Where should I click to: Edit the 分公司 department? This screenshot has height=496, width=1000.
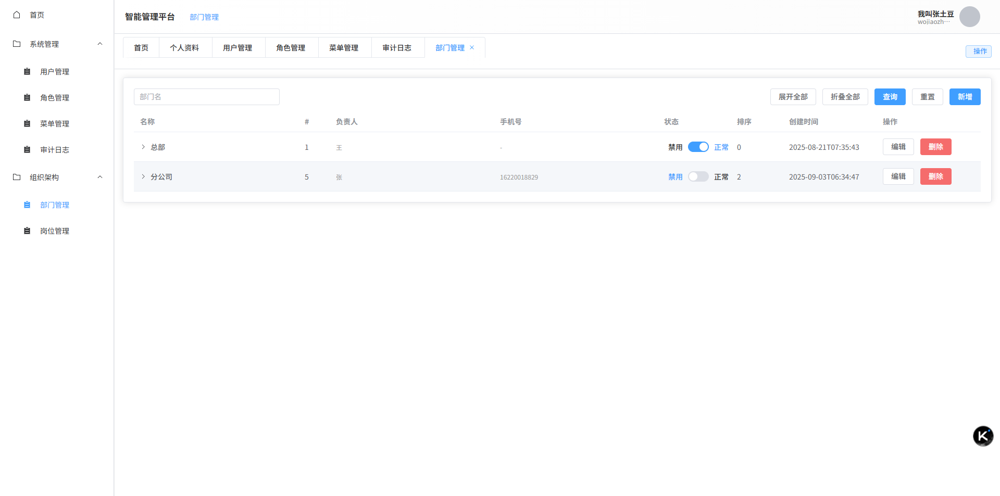[898, 176]
